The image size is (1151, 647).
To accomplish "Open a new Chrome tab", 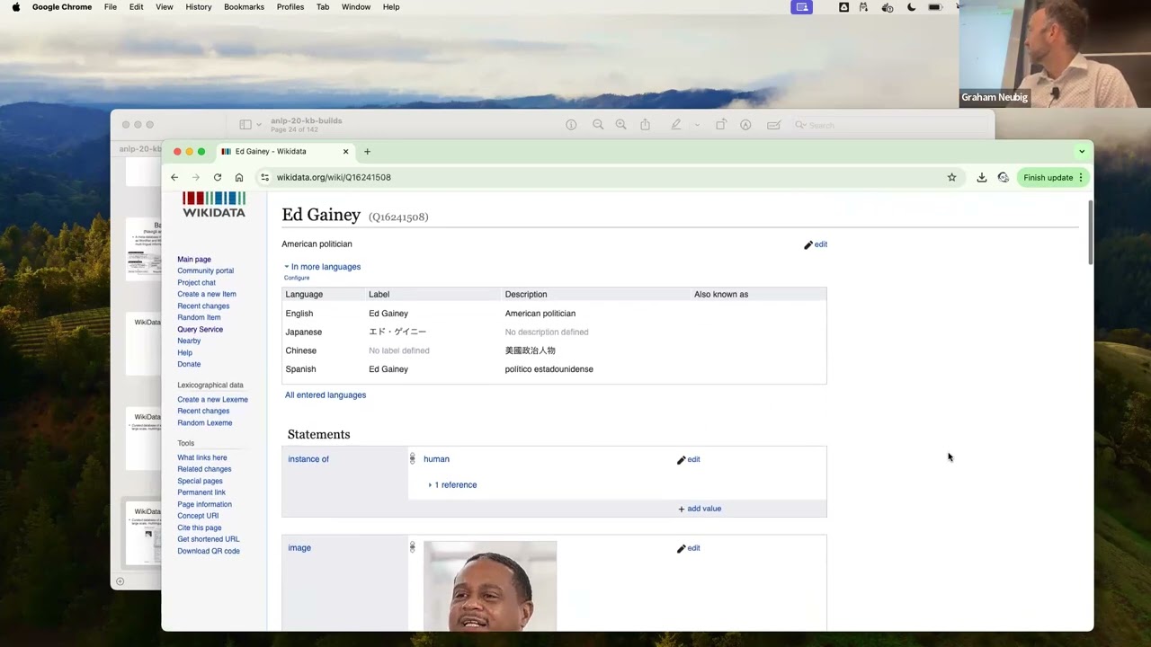I will tap(367, 151).
